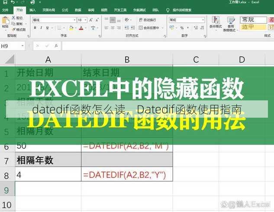
Task: Click the text orientation icon
Action: [127, 20]
